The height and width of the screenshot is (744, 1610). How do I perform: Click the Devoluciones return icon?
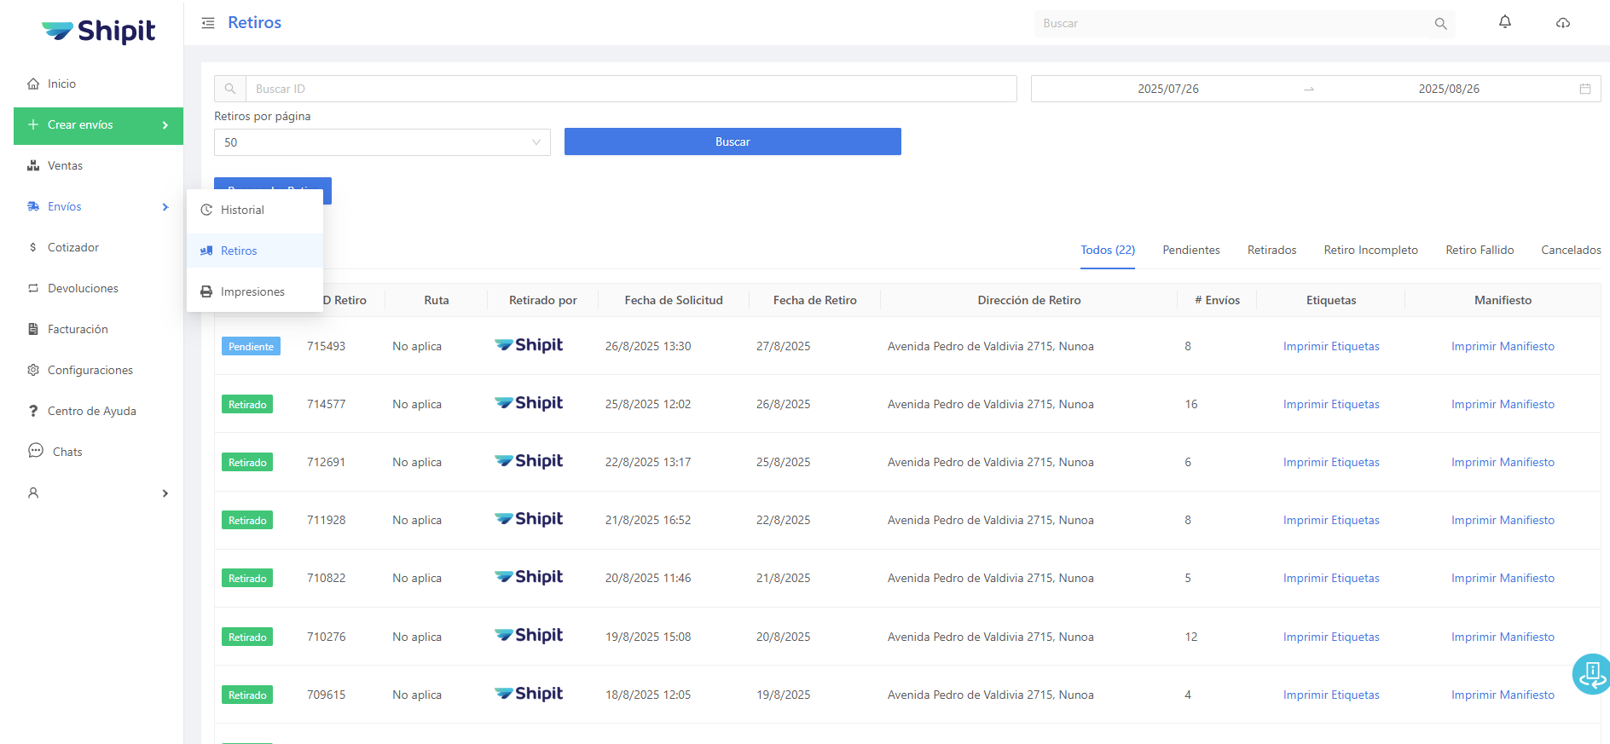coord(33,288)
